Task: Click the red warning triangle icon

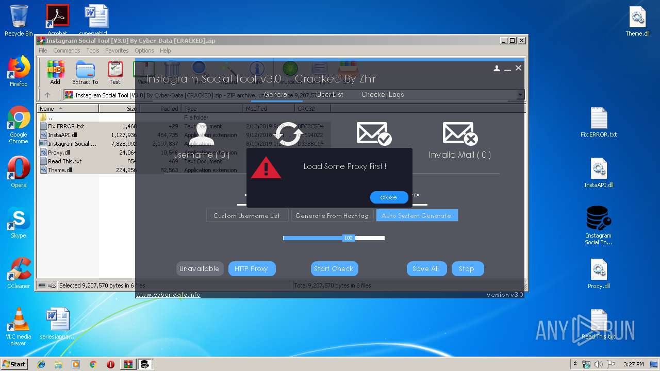Action: coord(266,168)
